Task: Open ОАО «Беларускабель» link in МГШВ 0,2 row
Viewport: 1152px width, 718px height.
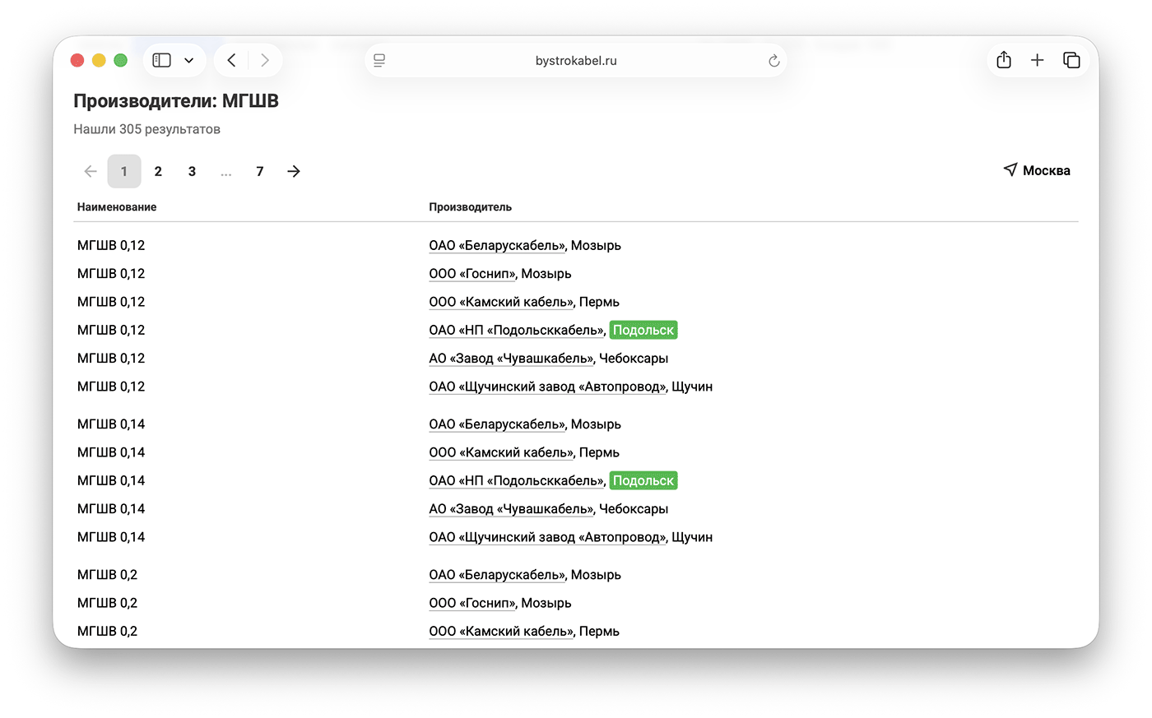Action: (497, 574)
